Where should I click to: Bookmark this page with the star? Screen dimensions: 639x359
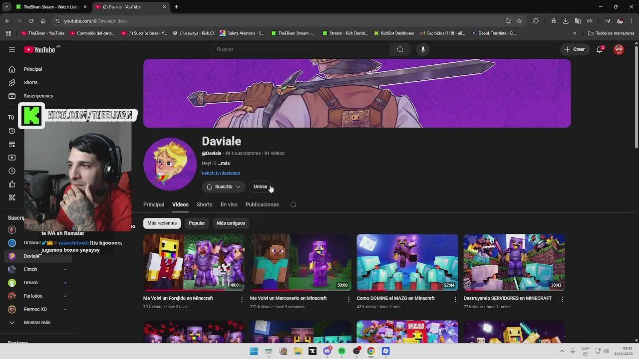[x=519, y=21]
